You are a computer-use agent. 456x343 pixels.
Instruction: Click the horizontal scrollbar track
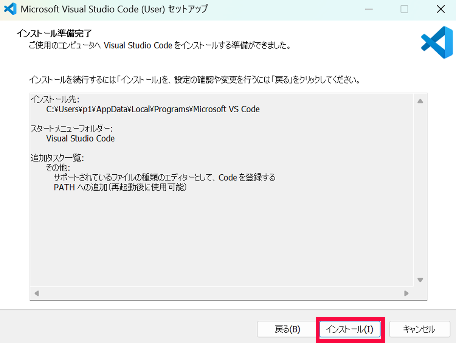221,293
